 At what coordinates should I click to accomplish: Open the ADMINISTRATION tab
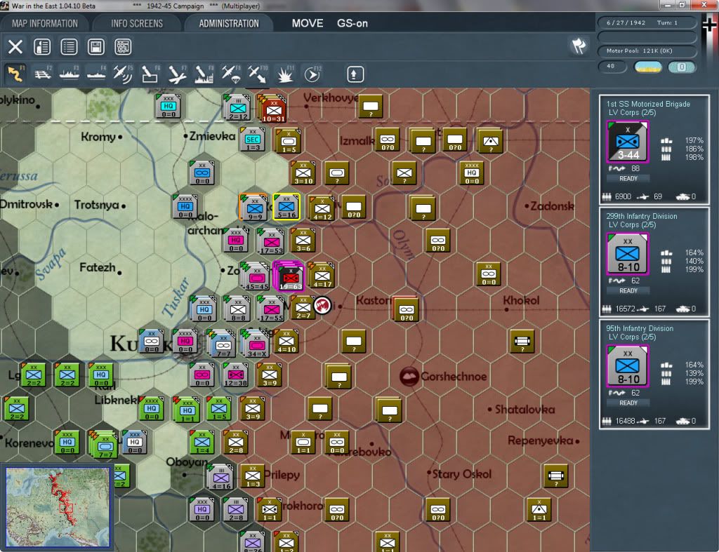[x=229, y=24]
